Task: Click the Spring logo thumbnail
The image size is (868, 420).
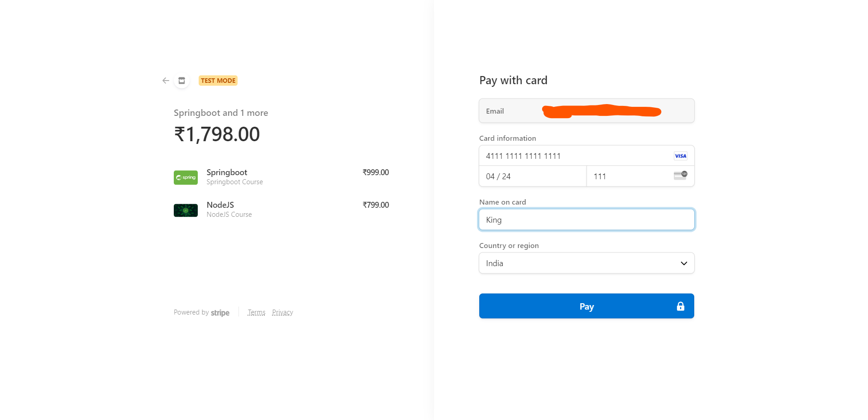Action: 186,177
